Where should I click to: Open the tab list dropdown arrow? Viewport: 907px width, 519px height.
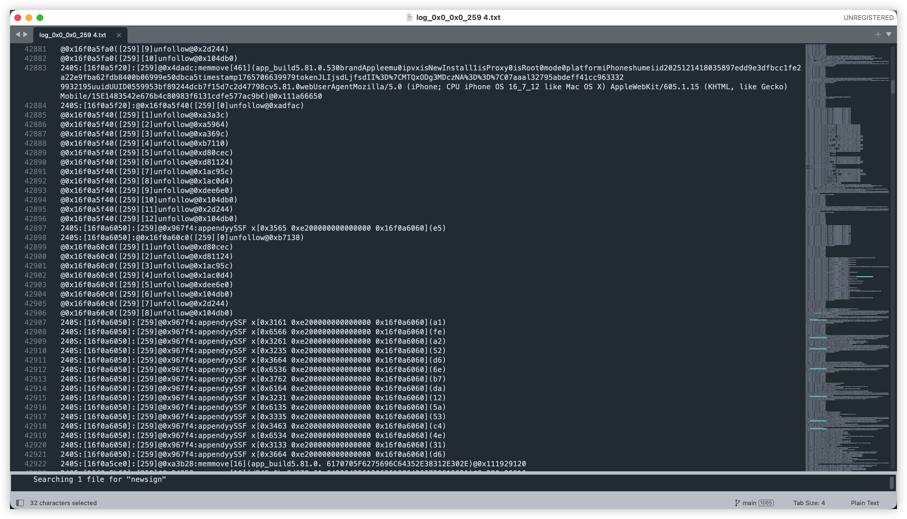[x=889, y=35]
